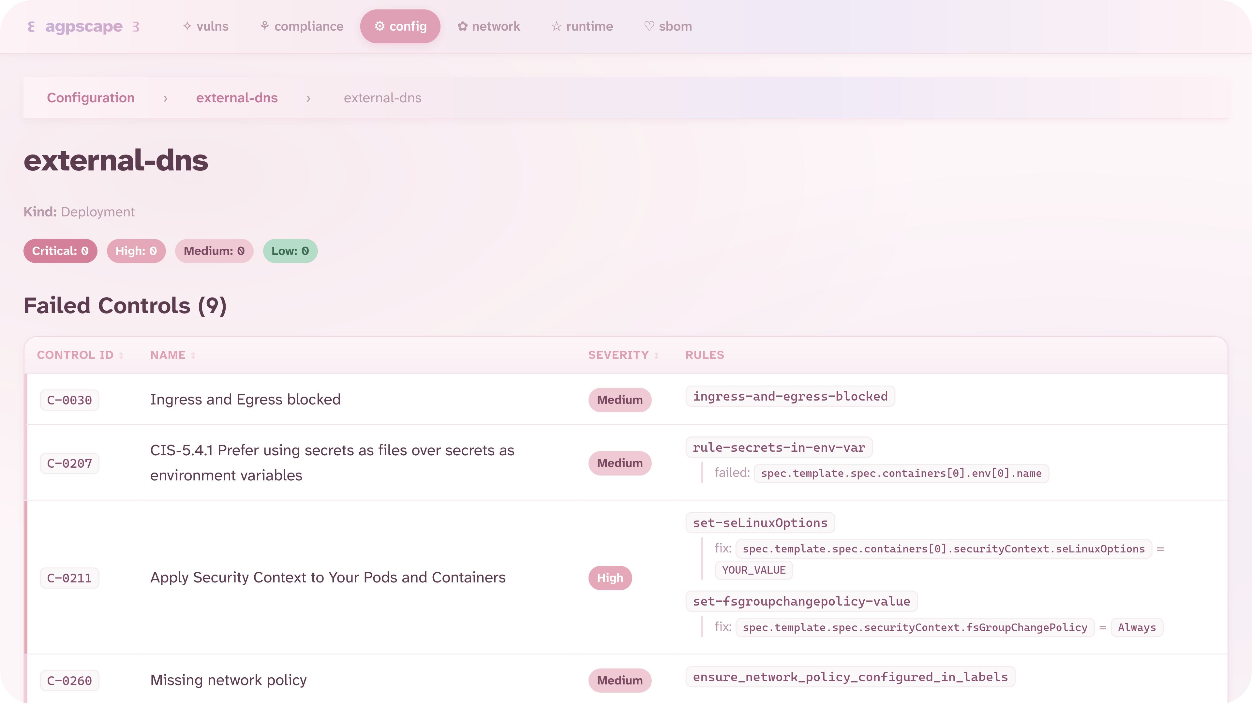Click the green Low: 0 badge
Viewport: 1252px width, 704px height.
(290, 251)
